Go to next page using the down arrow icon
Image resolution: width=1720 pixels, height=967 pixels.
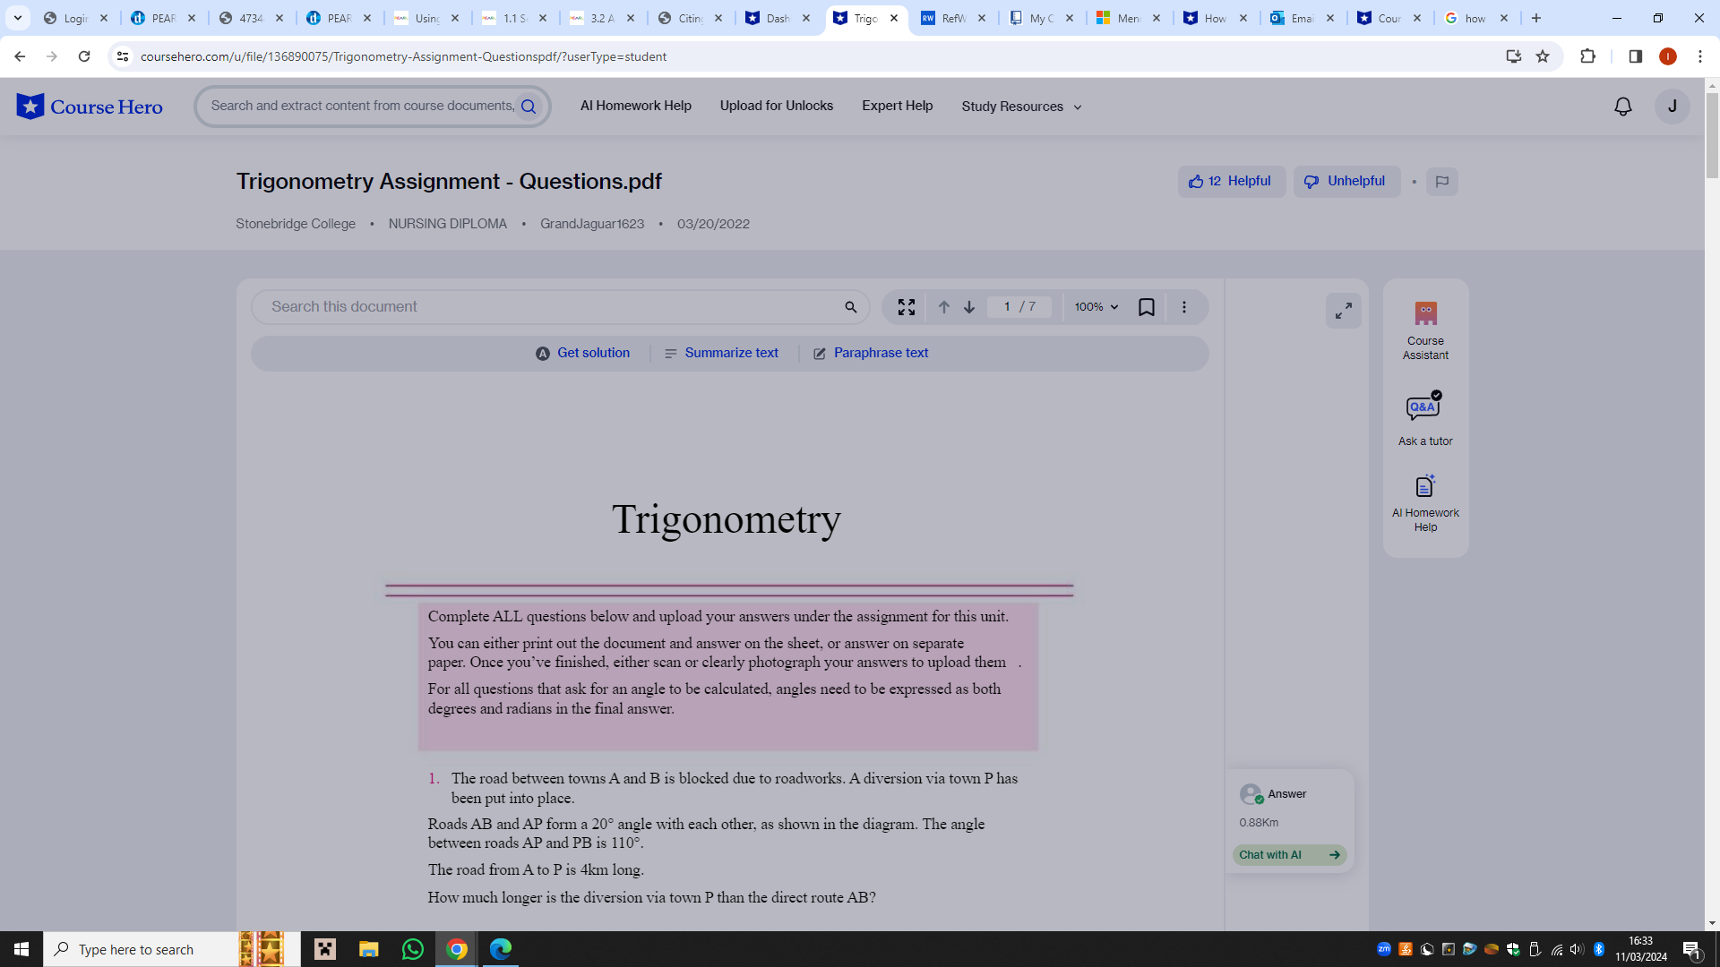(969, 306)
